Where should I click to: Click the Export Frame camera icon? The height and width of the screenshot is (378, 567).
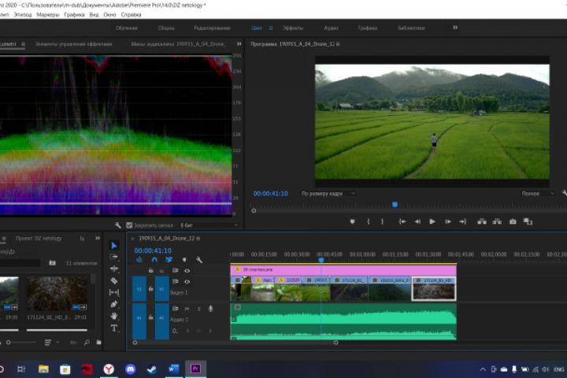pos(513,222)
